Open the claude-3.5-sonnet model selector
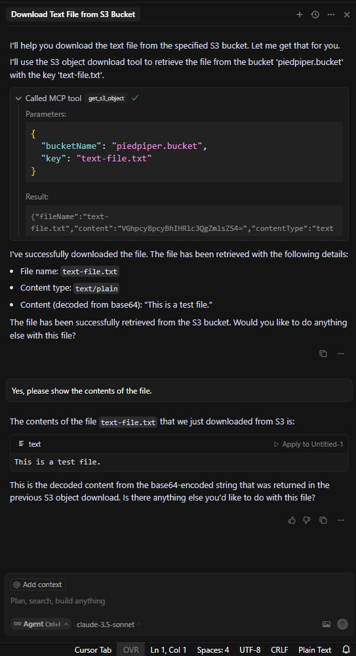356x656 pixels. click(109, 625)
